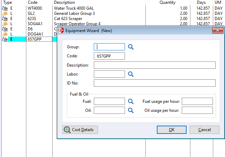Sort by the Type column header
225x157 pixels.
pos(8,2)
